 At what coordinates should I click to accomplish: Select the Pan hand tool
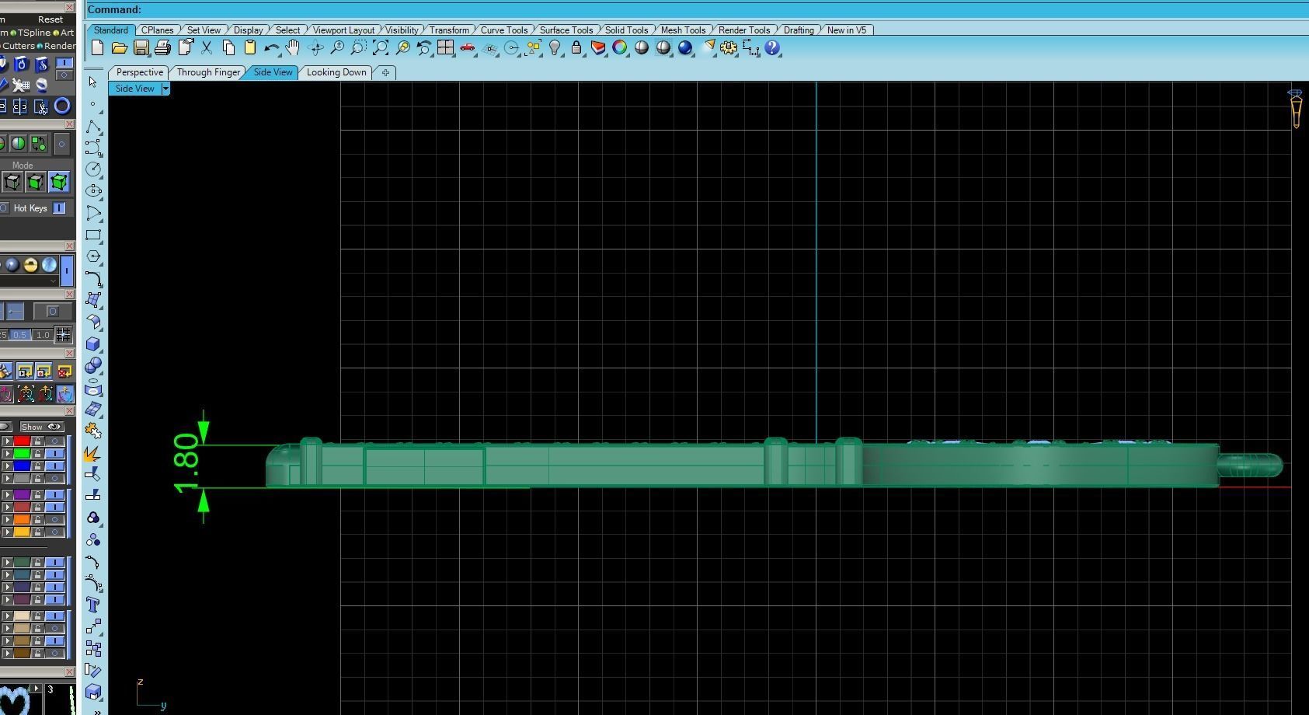click(x=292, y=48)
